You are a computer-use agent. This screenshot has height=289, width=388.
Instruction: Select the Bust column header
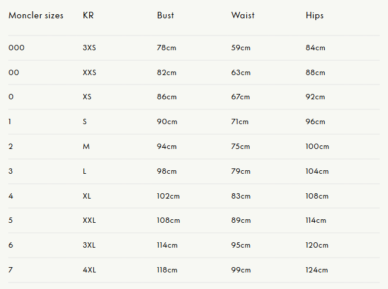[165, 15]
